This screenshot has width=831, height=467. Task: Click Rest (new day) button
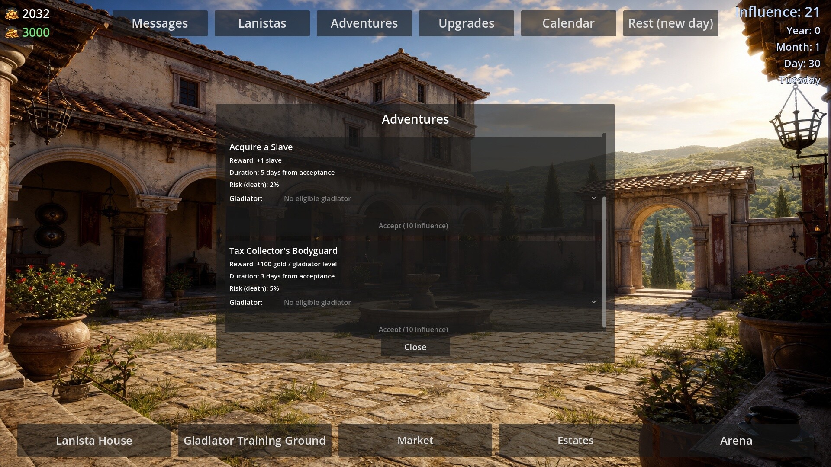pos(670,23)
